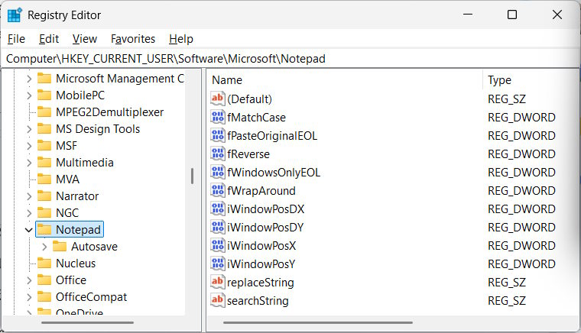
Task: Click the string icon next to (Default)
Action: pos(218,99)
